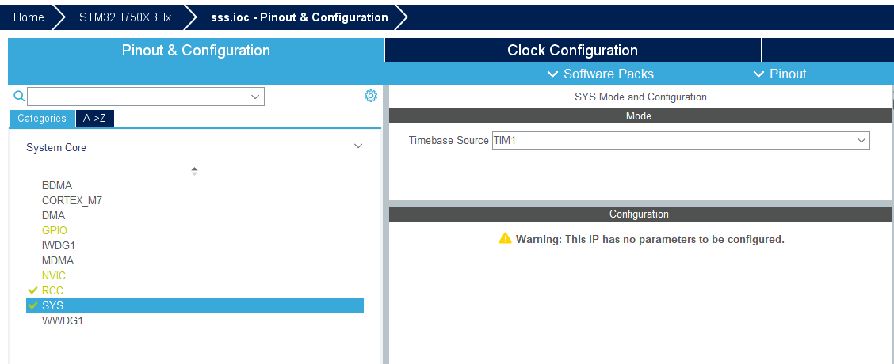Click the Mode section header bar

tap(640, 116)
